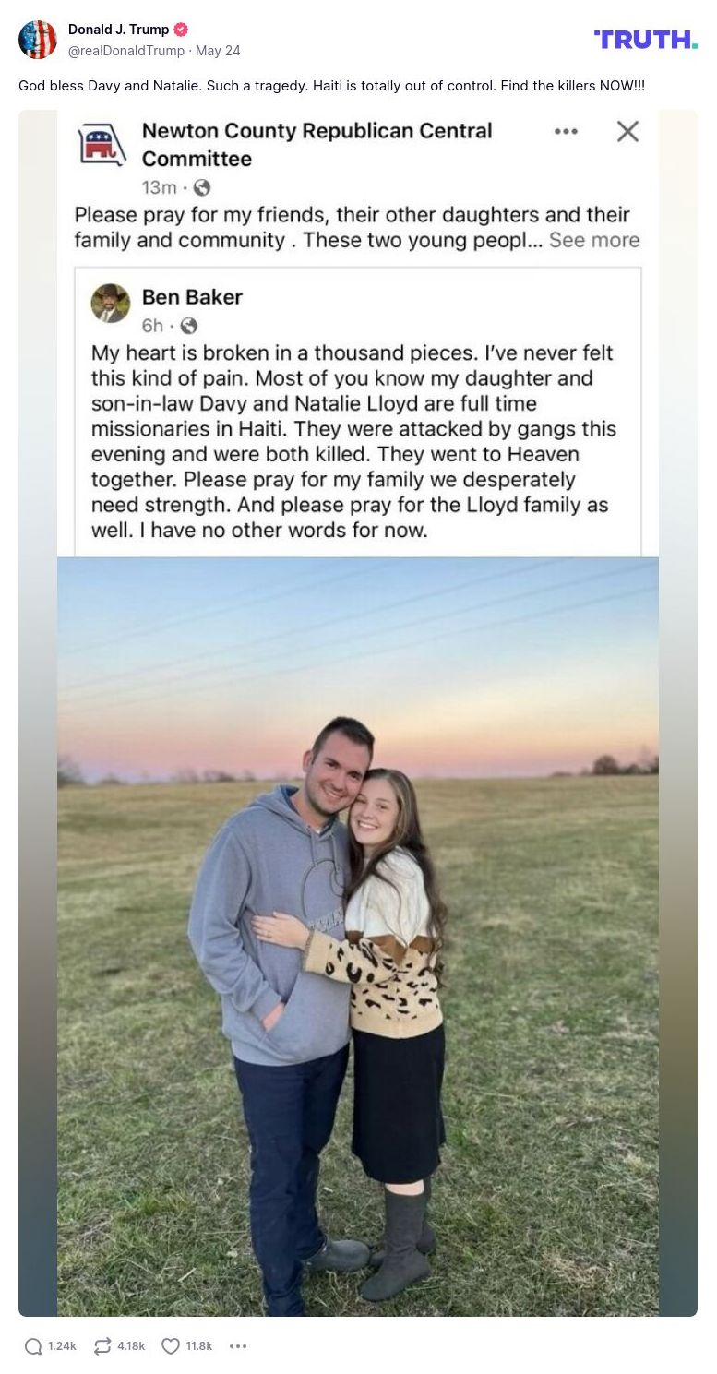Click the globe privacy icon next to 13m
This screenshot has width=717, height=1374.
202,187
